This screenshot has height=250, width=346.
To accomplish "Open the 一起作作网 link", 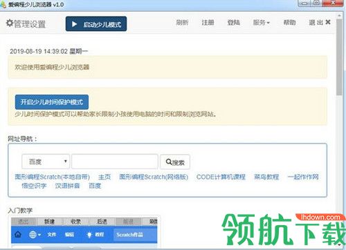I will [x=303, y=177].
